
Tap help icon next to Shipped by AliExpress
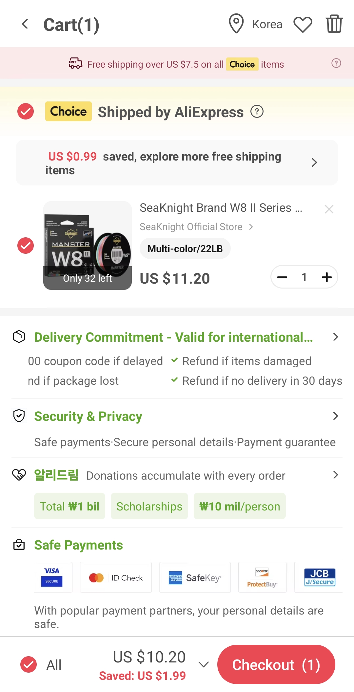pos(257,112)
